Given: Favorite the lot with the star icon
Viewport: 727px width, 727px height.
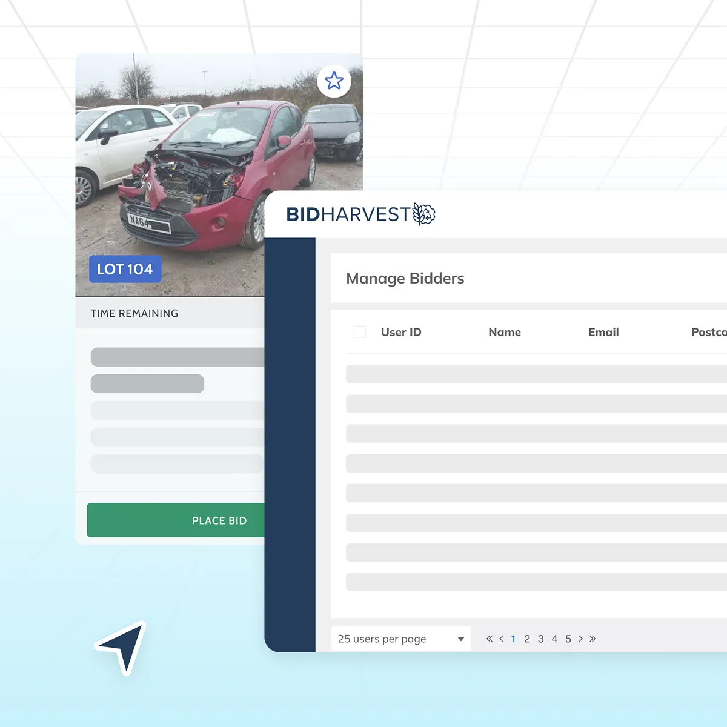Looking at the screenshot, I should pos(334,81).
